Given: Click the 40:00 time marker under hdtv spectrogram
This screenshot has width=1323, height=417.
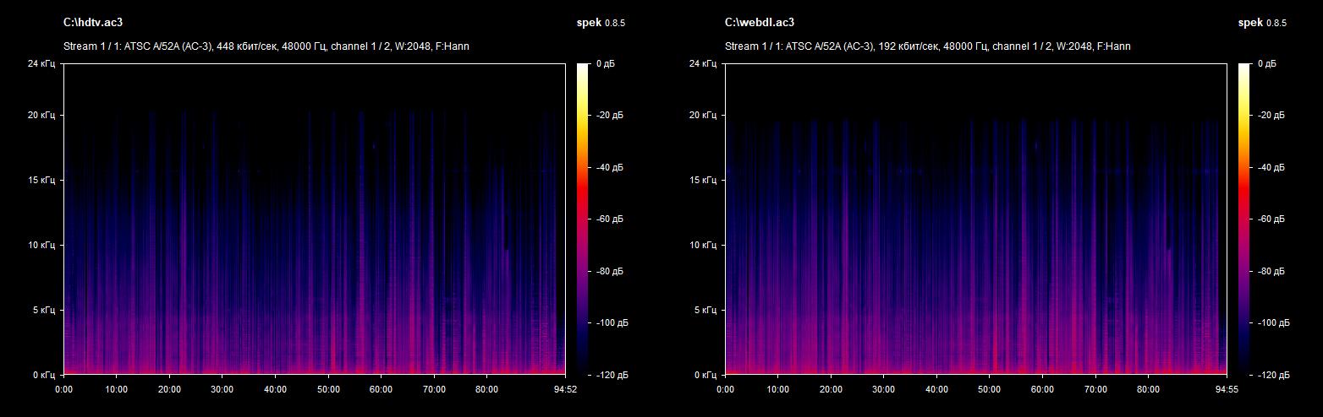Looking at the screenshot, I should click(275, 389).
